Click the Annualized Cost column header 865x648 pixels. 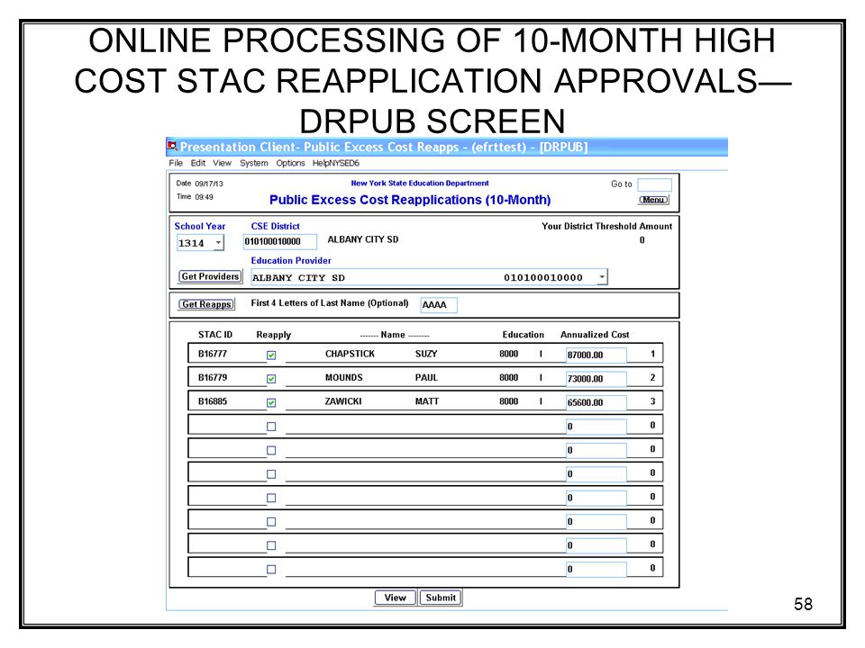[x=595, y=335]
